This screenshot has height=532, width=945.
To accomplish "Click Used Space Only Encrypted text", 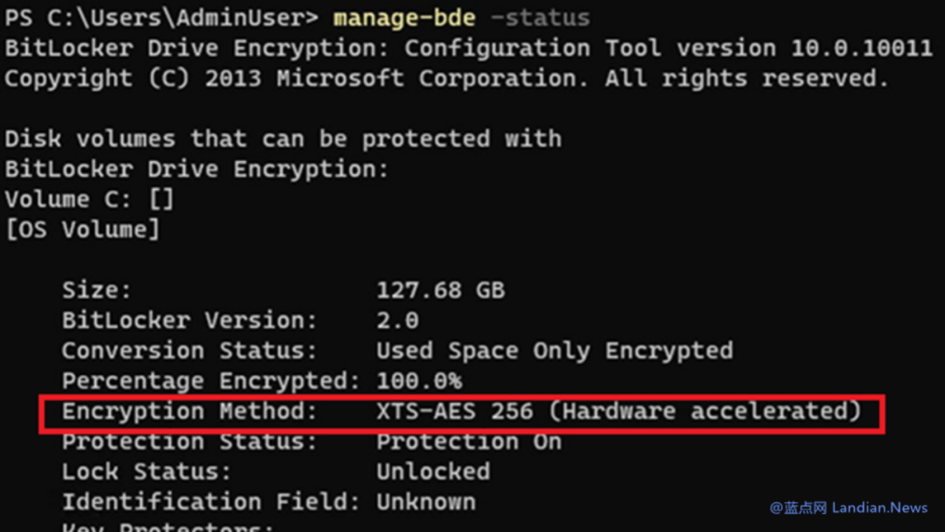I will point(554,351).
